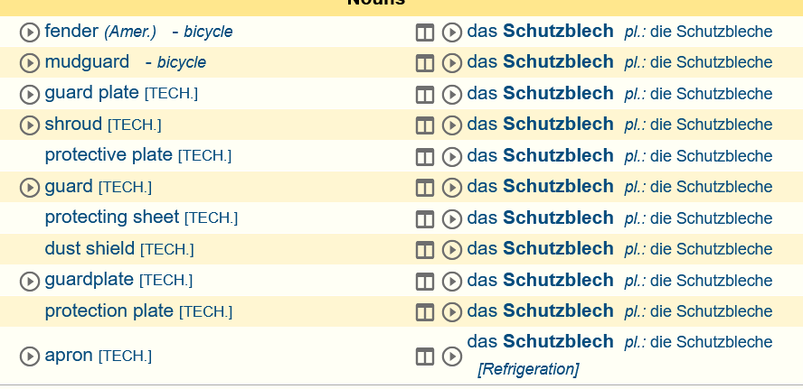The width and height of the screenshot is (803, 389).
Task: Open inflection table icon in apron row
Action: 424,357
